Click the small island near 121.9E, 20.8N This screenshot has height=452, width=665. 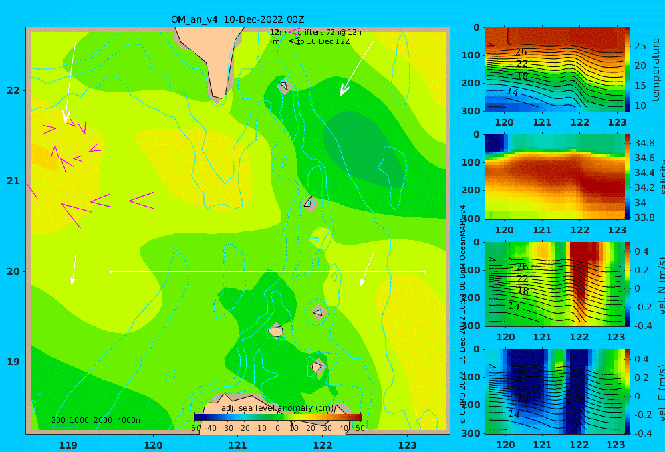pos(309,203)
